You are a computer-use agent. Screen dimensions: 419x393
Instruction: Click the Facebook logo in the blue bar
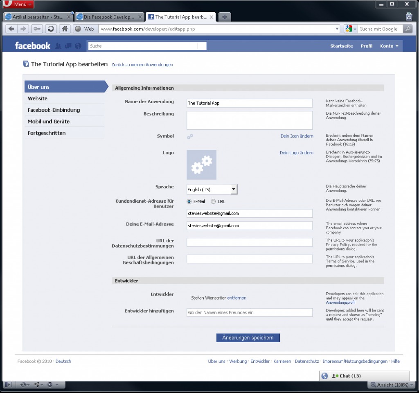(x=33, y=46)
